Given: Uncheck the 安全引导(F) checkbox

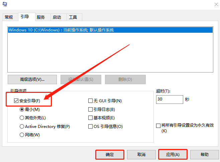Looking at the screenshot, I should (x=16, y=101).
